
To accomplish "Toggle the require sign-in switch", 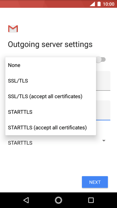I will click(x=101, y=60).
